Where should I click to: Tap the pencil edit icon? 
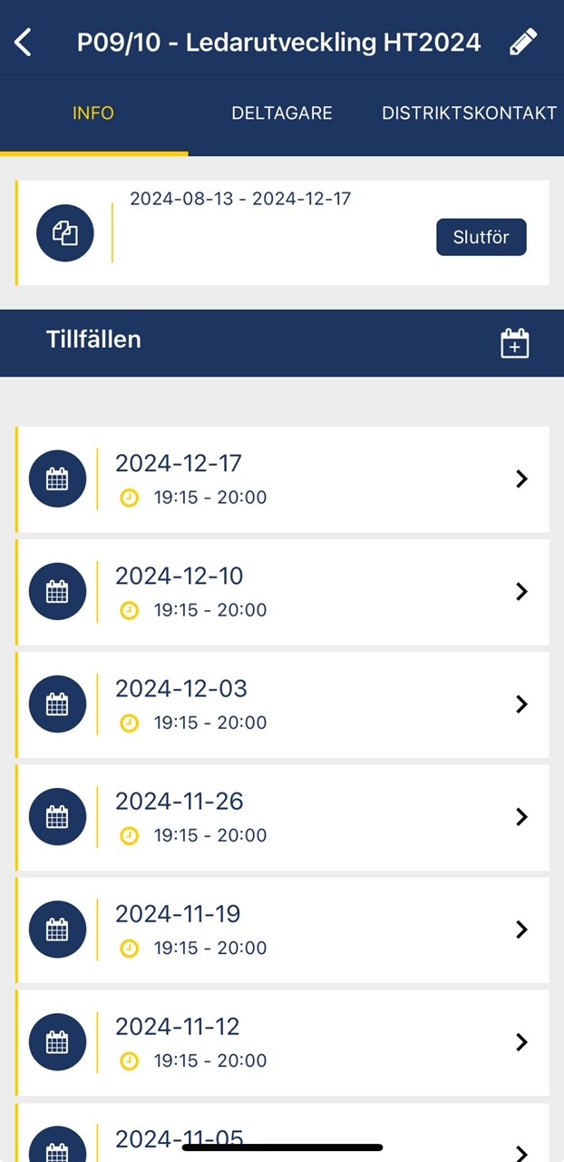523,42
